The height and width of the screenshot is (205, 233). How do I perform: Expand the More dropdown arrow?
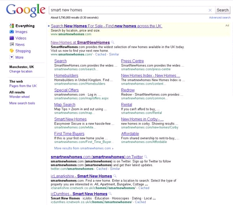click(12, 57)
